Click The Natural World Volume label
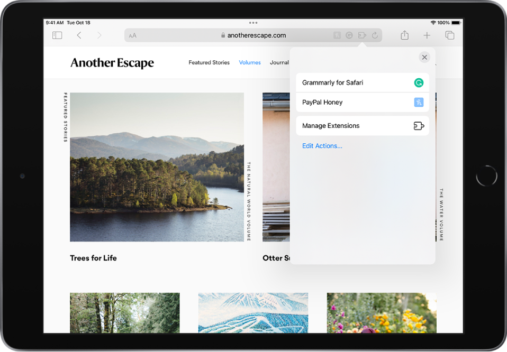 coord(249,201)
